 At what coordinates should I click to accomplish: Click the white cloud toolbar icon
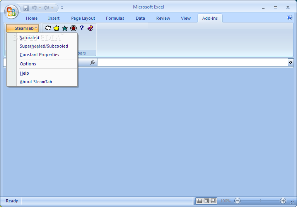pos(48,28)
